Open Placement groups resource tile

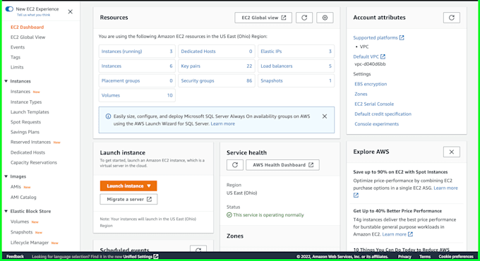[137, 81]
